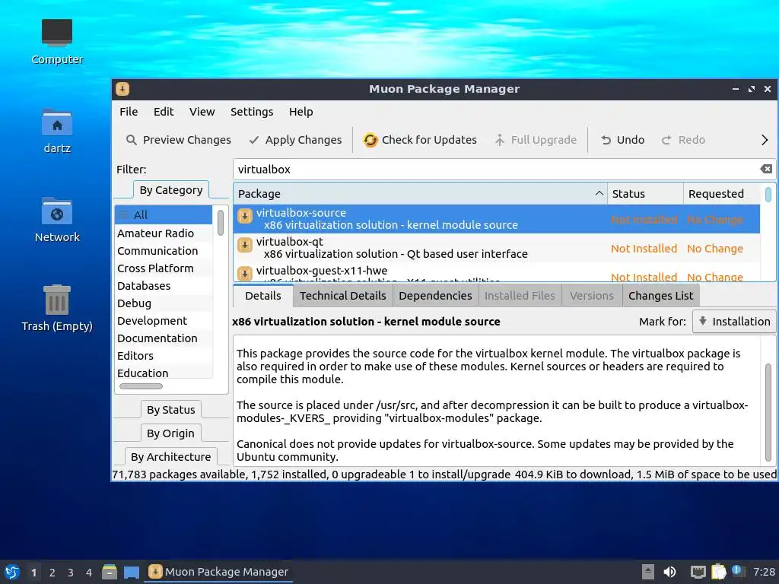This screenshot has height=584, width=779.
Task: Select the Education category
Action: (x=164, y=373)
